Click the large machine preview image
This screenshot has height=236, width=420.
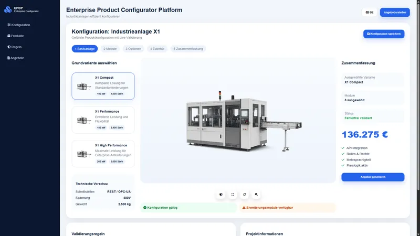[x=244, y=122]
